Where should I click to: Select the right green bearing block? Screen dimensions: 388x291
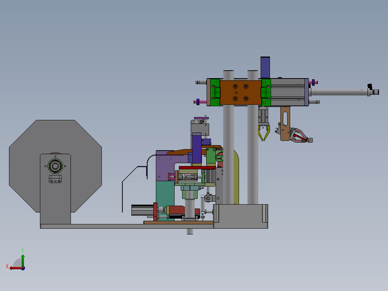[x=266, y=92]
